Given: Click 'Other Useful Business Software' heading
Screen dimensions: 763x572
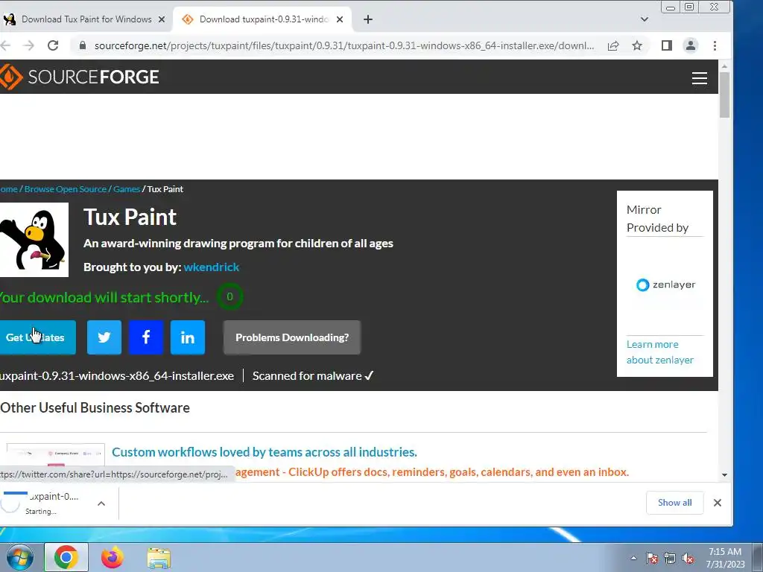Looking at the screenshot, I should click(x=95, y=407).
